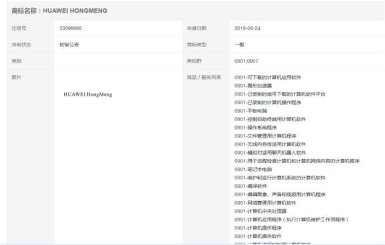
Task: Select the 申请日期 label
Action: point(196,28)
